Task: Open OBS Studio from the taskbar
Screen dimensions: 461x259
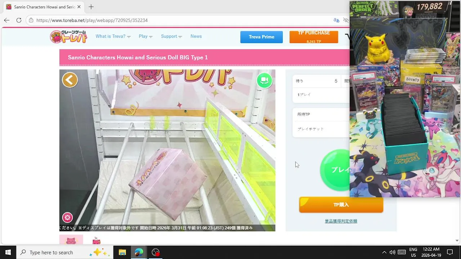Action: click(x=156, y=252)
